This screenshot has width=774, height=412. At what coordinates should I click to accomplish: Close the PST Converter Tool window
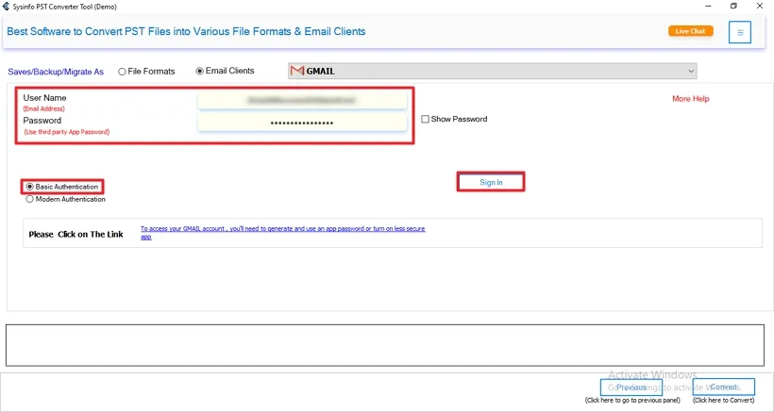(760, 7)
